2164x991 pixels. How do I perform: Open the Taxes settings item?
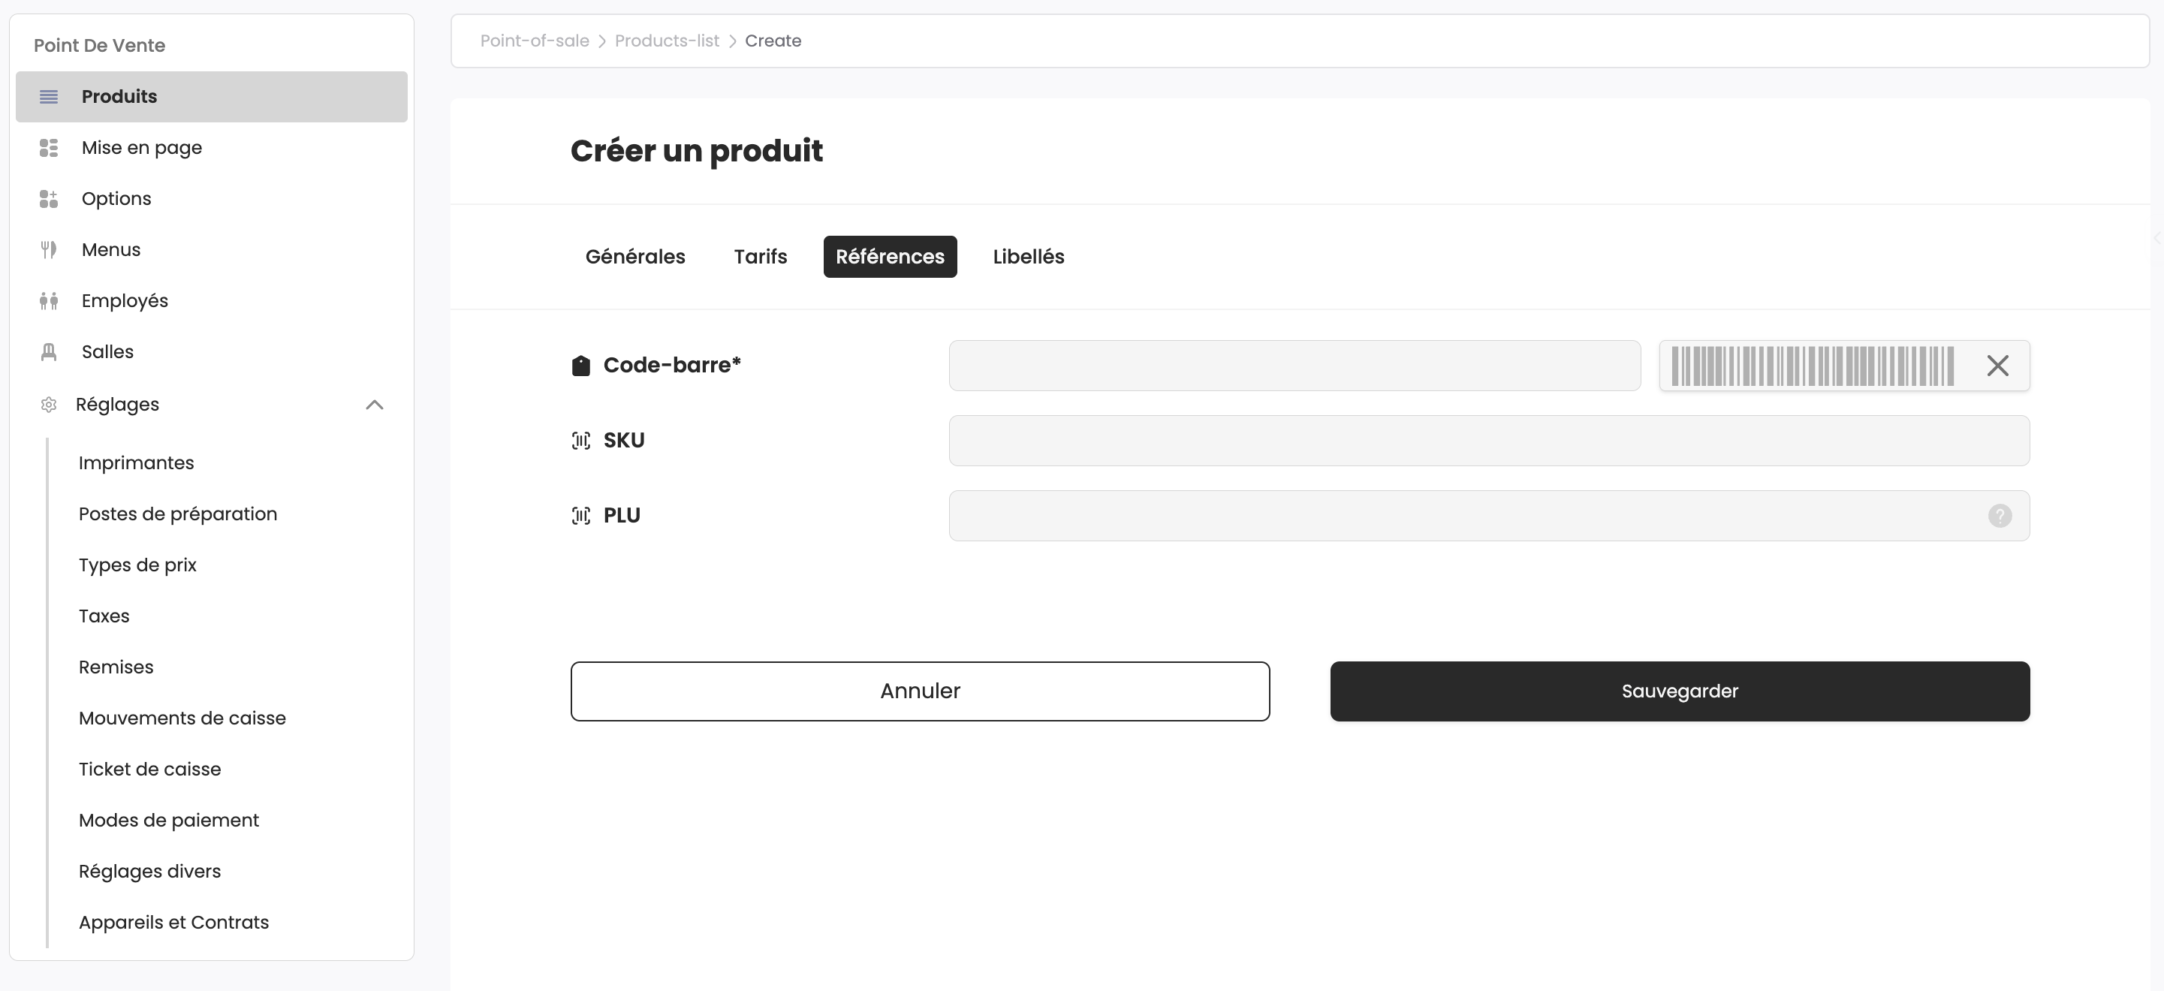pyautogui.click(x=104, y=616)
